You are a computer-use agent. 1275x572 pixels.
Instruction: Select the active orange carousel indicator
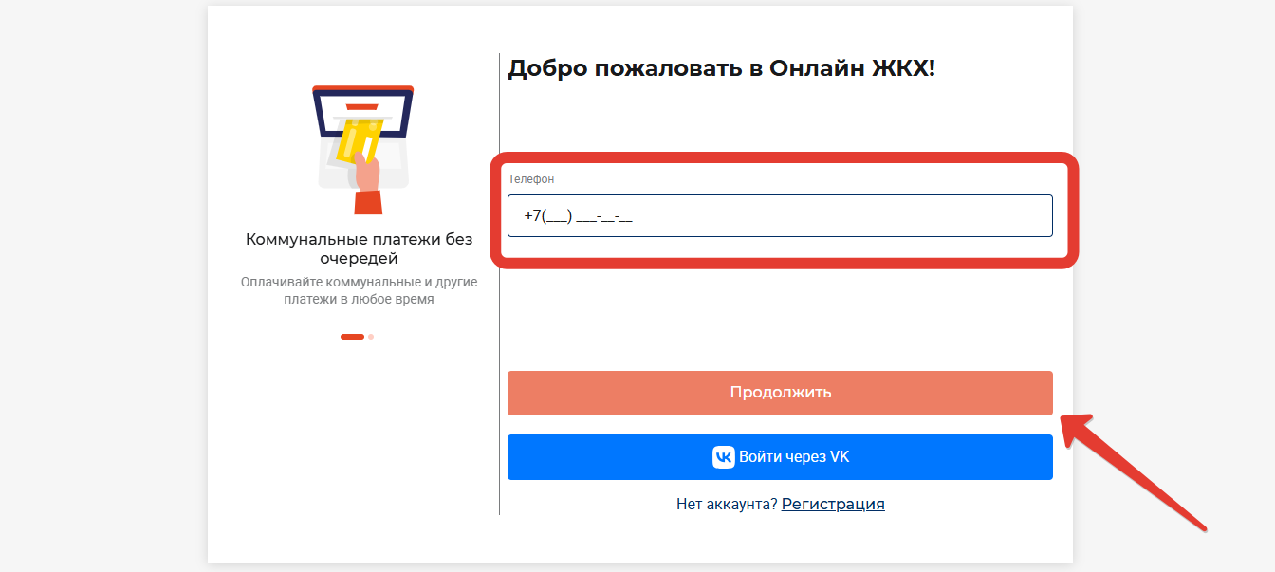click(352, 337)
